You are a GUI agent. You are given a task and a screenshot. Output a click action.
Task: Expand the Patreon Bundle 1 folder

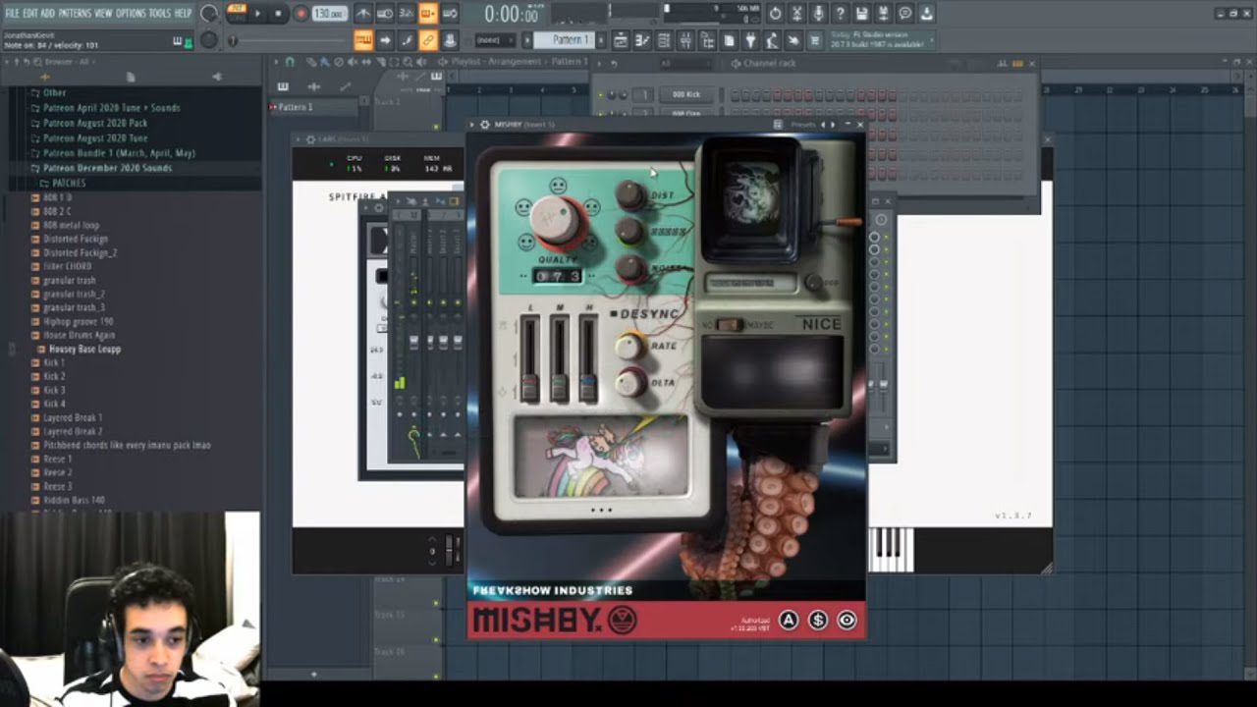point(119,153)
